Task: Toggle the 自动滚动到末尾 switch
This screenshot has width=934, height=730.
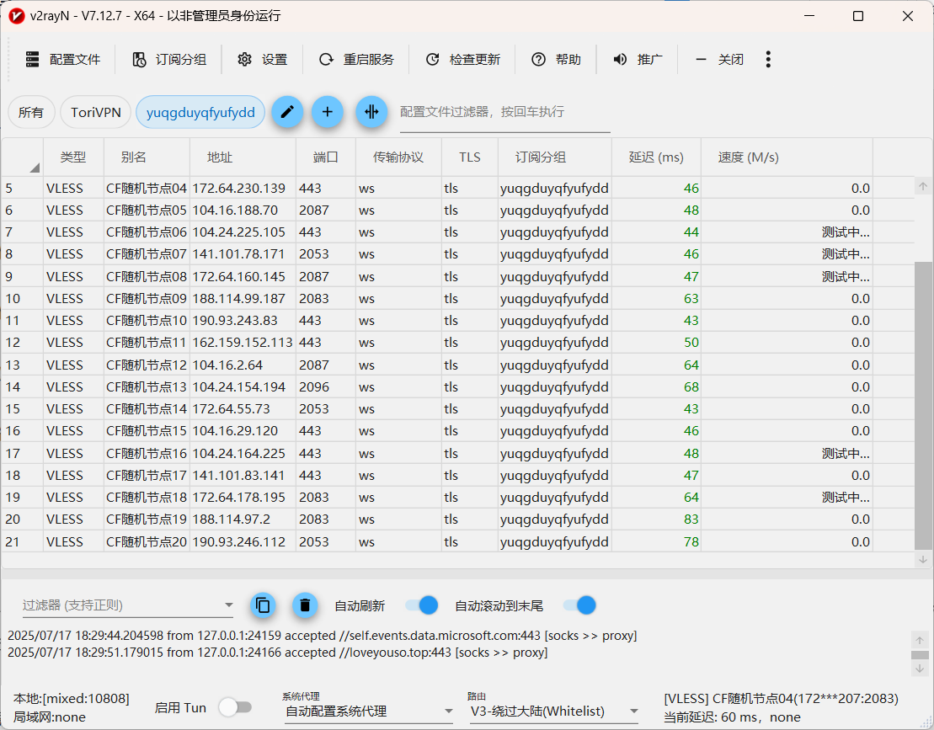Action: [579, 605]
